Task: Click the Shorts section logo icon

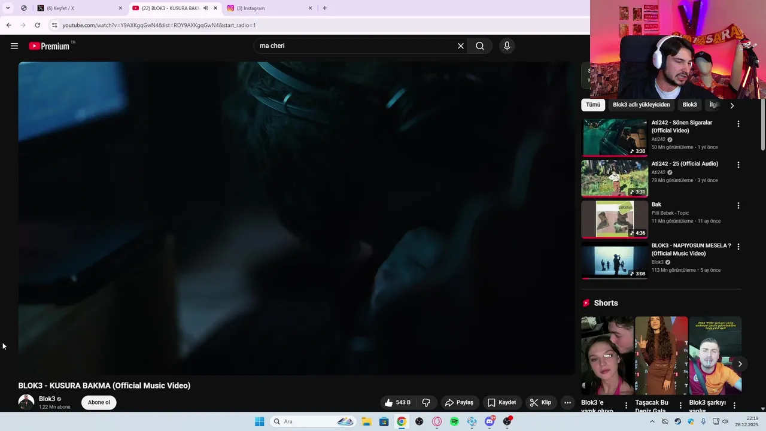Action: [x=586, y=303]
